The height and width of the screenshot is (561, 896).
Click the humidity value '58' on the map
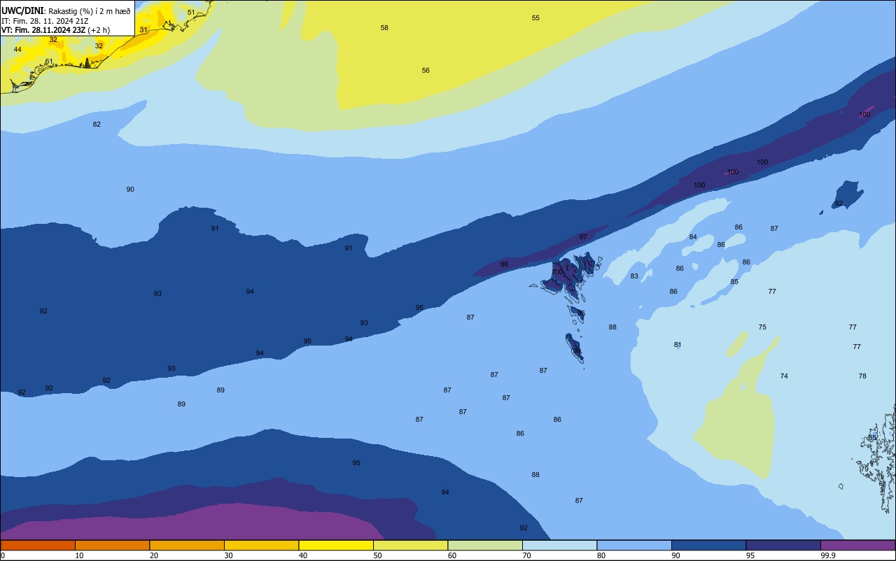384,28
